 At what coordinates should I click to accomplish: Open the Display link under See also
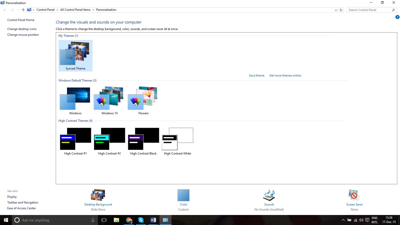tap(12, 197)
